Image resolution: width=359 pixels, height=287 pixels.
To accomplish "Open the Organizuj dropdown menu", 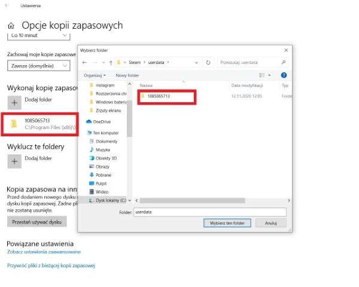I will pos(95,75).
